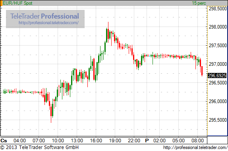
Task: Click the TeleTrader Professional logo text
Action: click(x=44, y=16)
